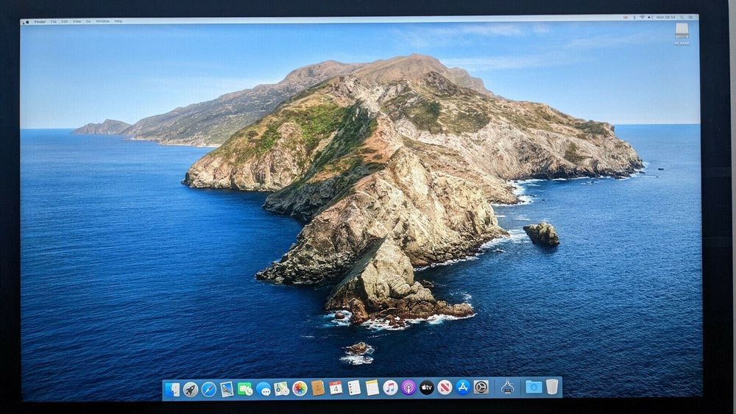Select the NO NAME drive on desktop
This screenshot has width=736, height=414.
click(682, 34)
